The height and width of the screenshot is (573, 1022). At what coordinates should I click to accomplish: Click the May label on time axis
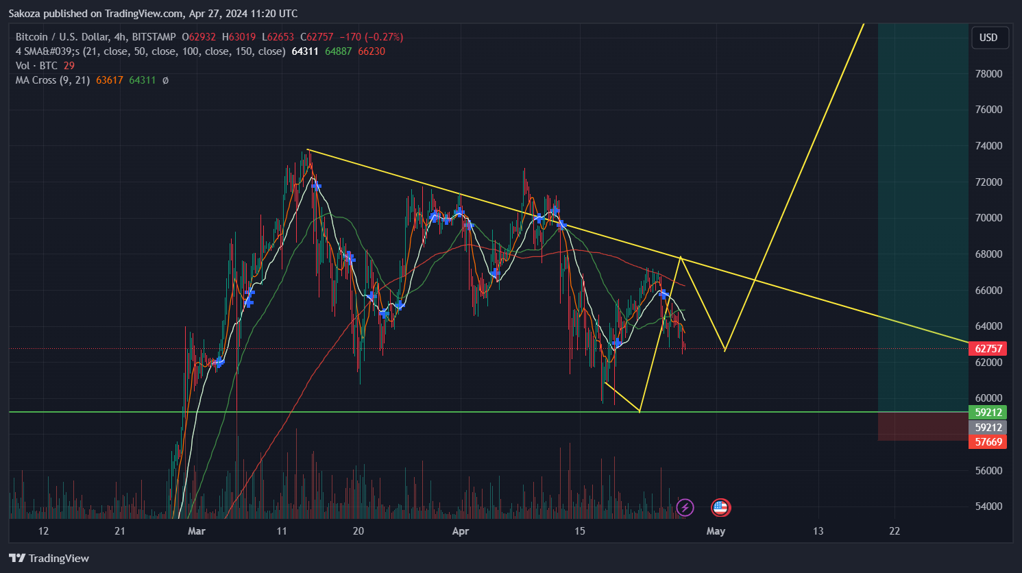716,531
